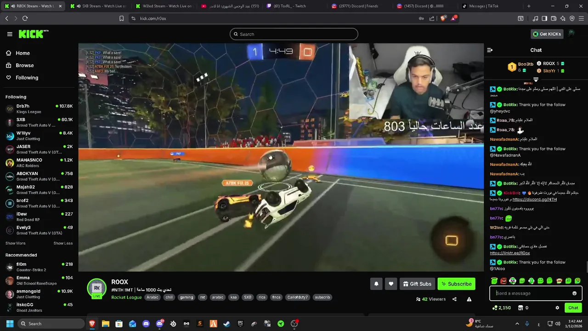The width and height of the screenshot is (588, 331).
Task: Report stream via warning triangle icon
Action: (469, 299)
